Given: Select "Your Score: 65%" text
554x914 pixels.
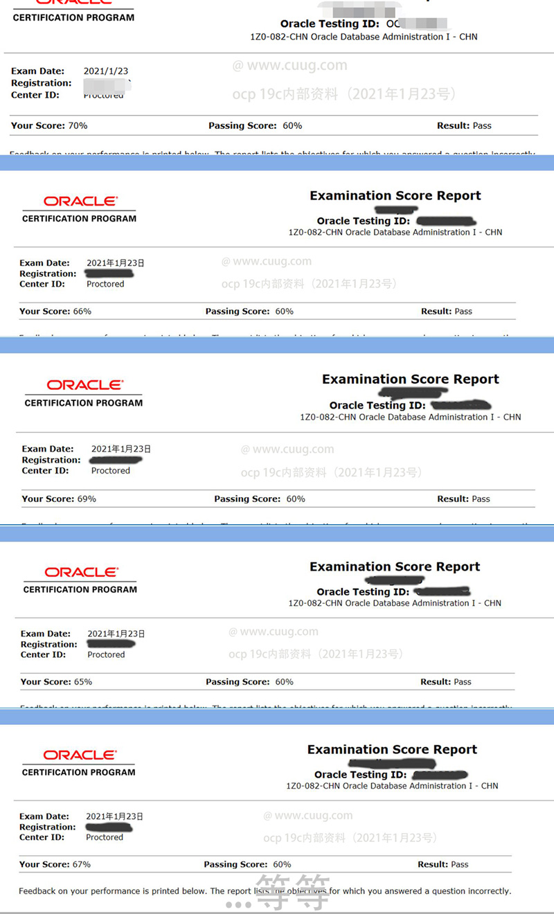Looking at the screenshot, I should [56, 681].
